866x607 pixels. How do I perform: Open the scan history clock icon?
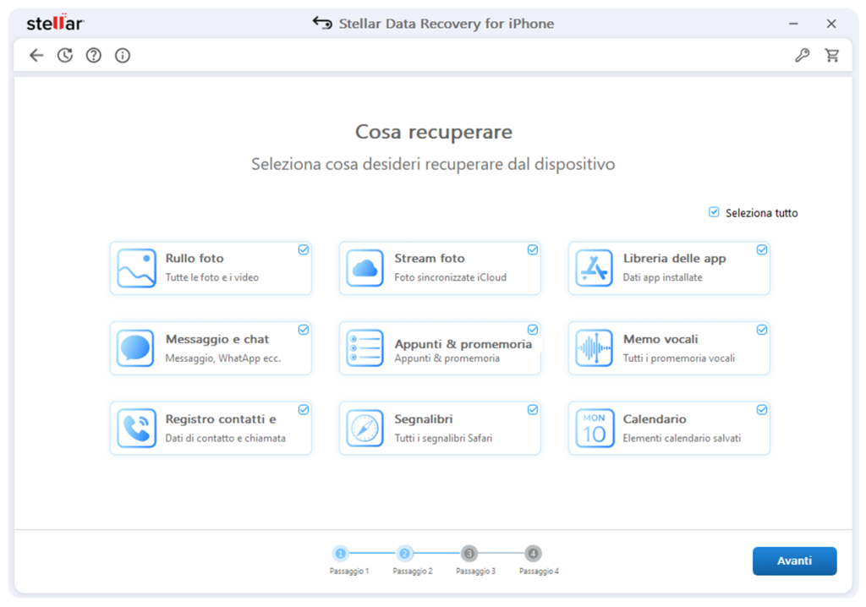pos(65,55)
